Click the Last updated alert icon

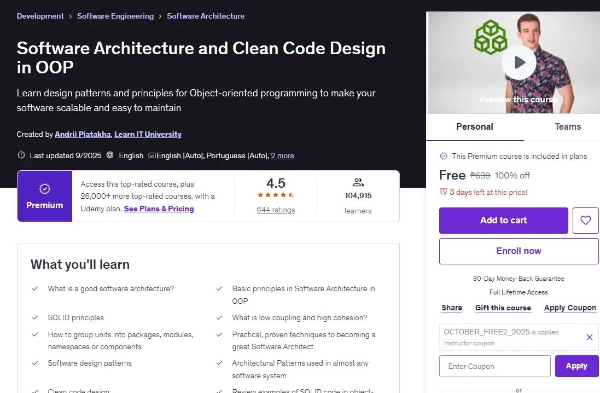(x=21, y=155)
